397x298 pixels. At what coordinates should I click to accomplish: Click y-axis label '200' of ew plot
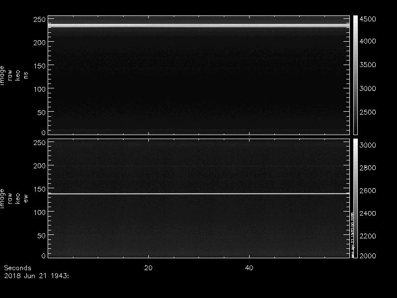[x=40, y=166]
